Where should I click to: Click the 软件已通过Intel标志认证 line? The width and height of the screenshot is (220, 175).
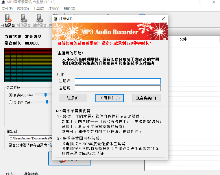83,153
